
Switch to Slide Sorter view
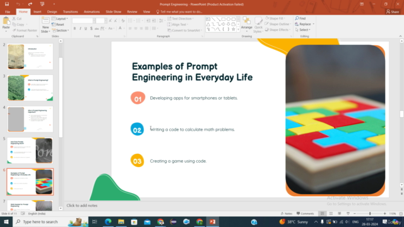click(x=331, y=214)
